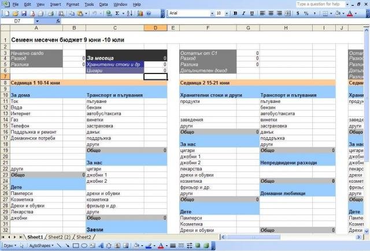Switch to the Sheet2 (2) tab
The image size is (370, 251).
tap(60, 237)
